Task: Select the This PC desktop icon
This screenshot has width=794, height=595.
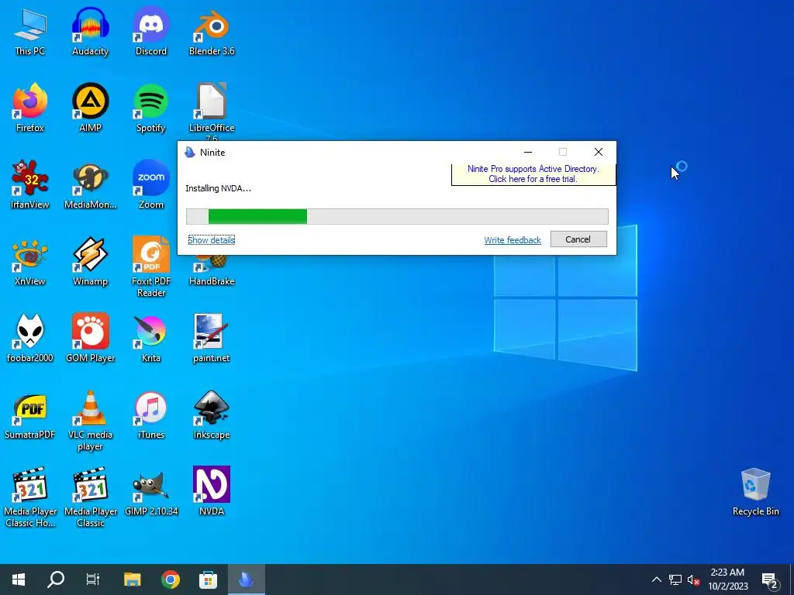Action: pyautogui.click(x=30, y=31)
